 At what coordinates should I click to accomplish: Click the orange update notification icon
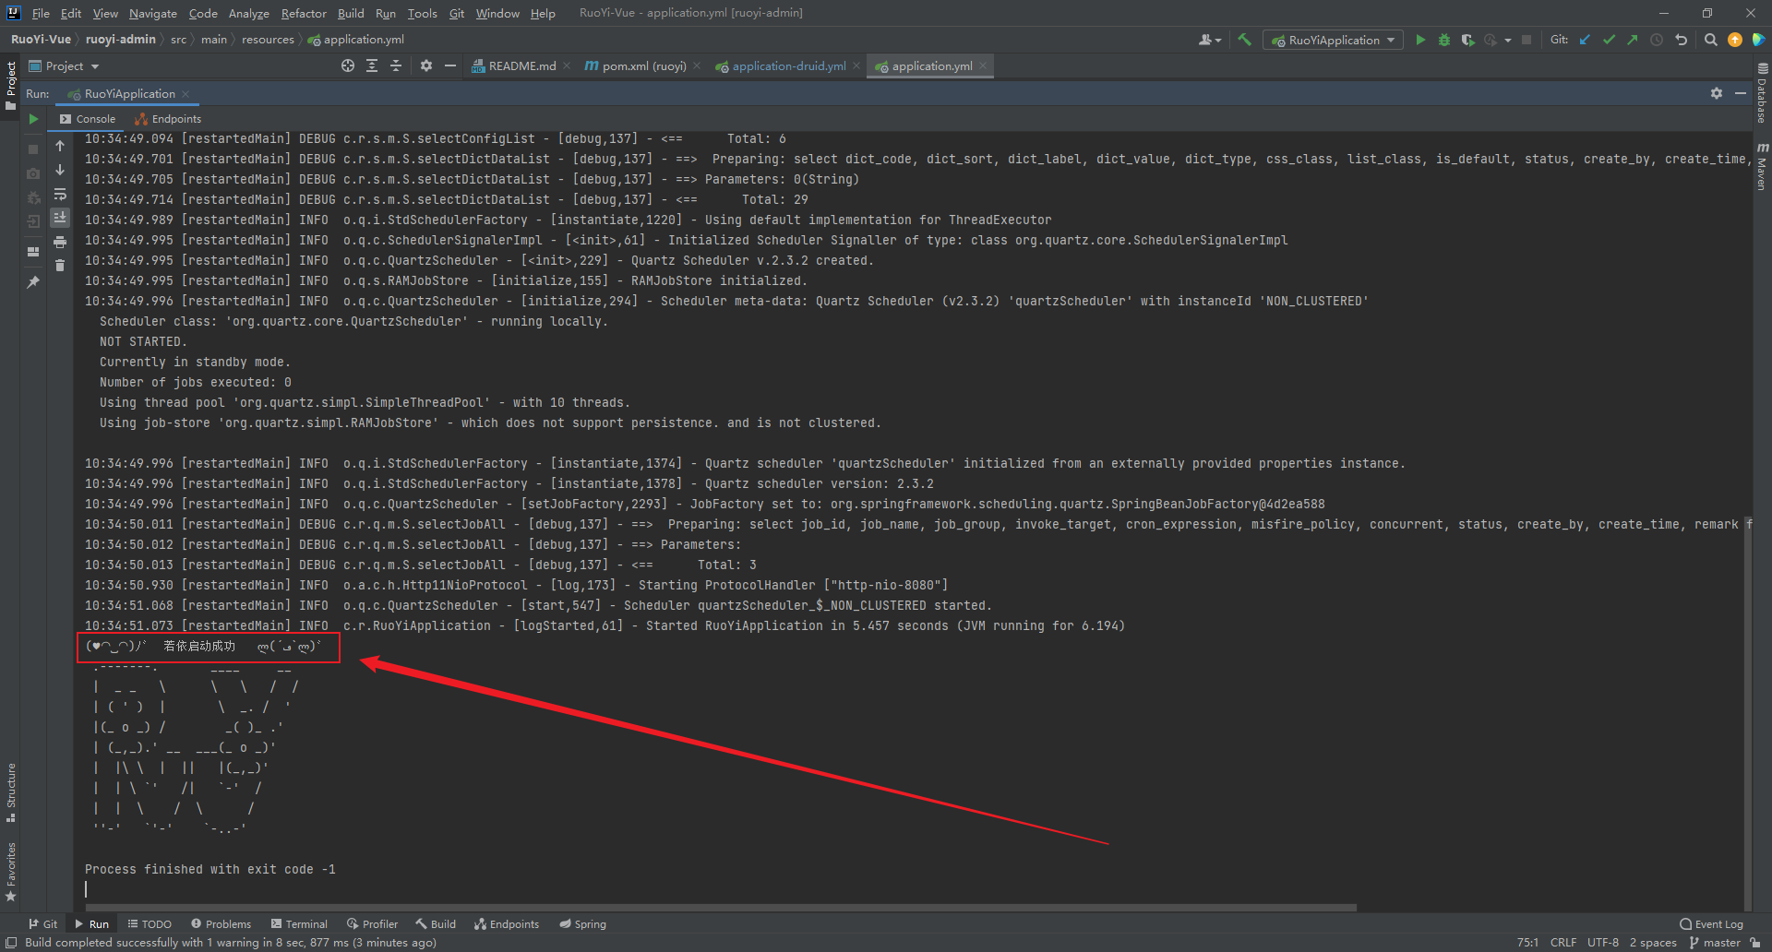1735,40
